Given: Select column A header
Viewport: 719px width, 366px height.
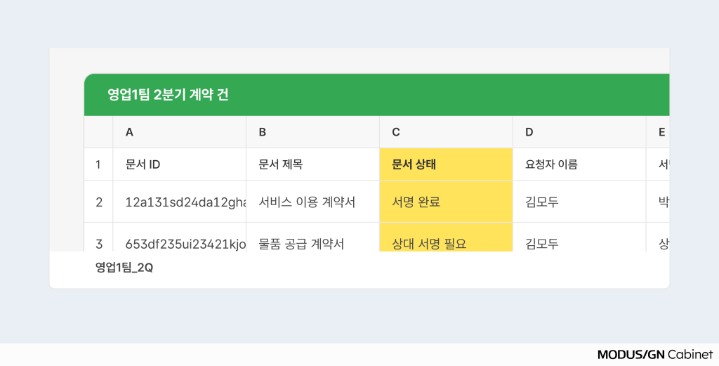Looking at the screenshot, I should click(179, 132).
